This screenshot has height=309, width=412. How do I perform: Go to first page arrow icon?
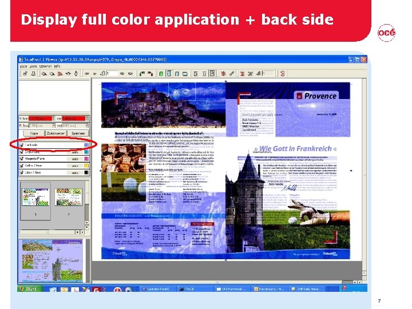tap(87, 74)
